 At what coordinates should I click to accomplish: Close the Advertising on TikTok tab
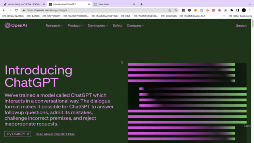(x=44, y=4)
